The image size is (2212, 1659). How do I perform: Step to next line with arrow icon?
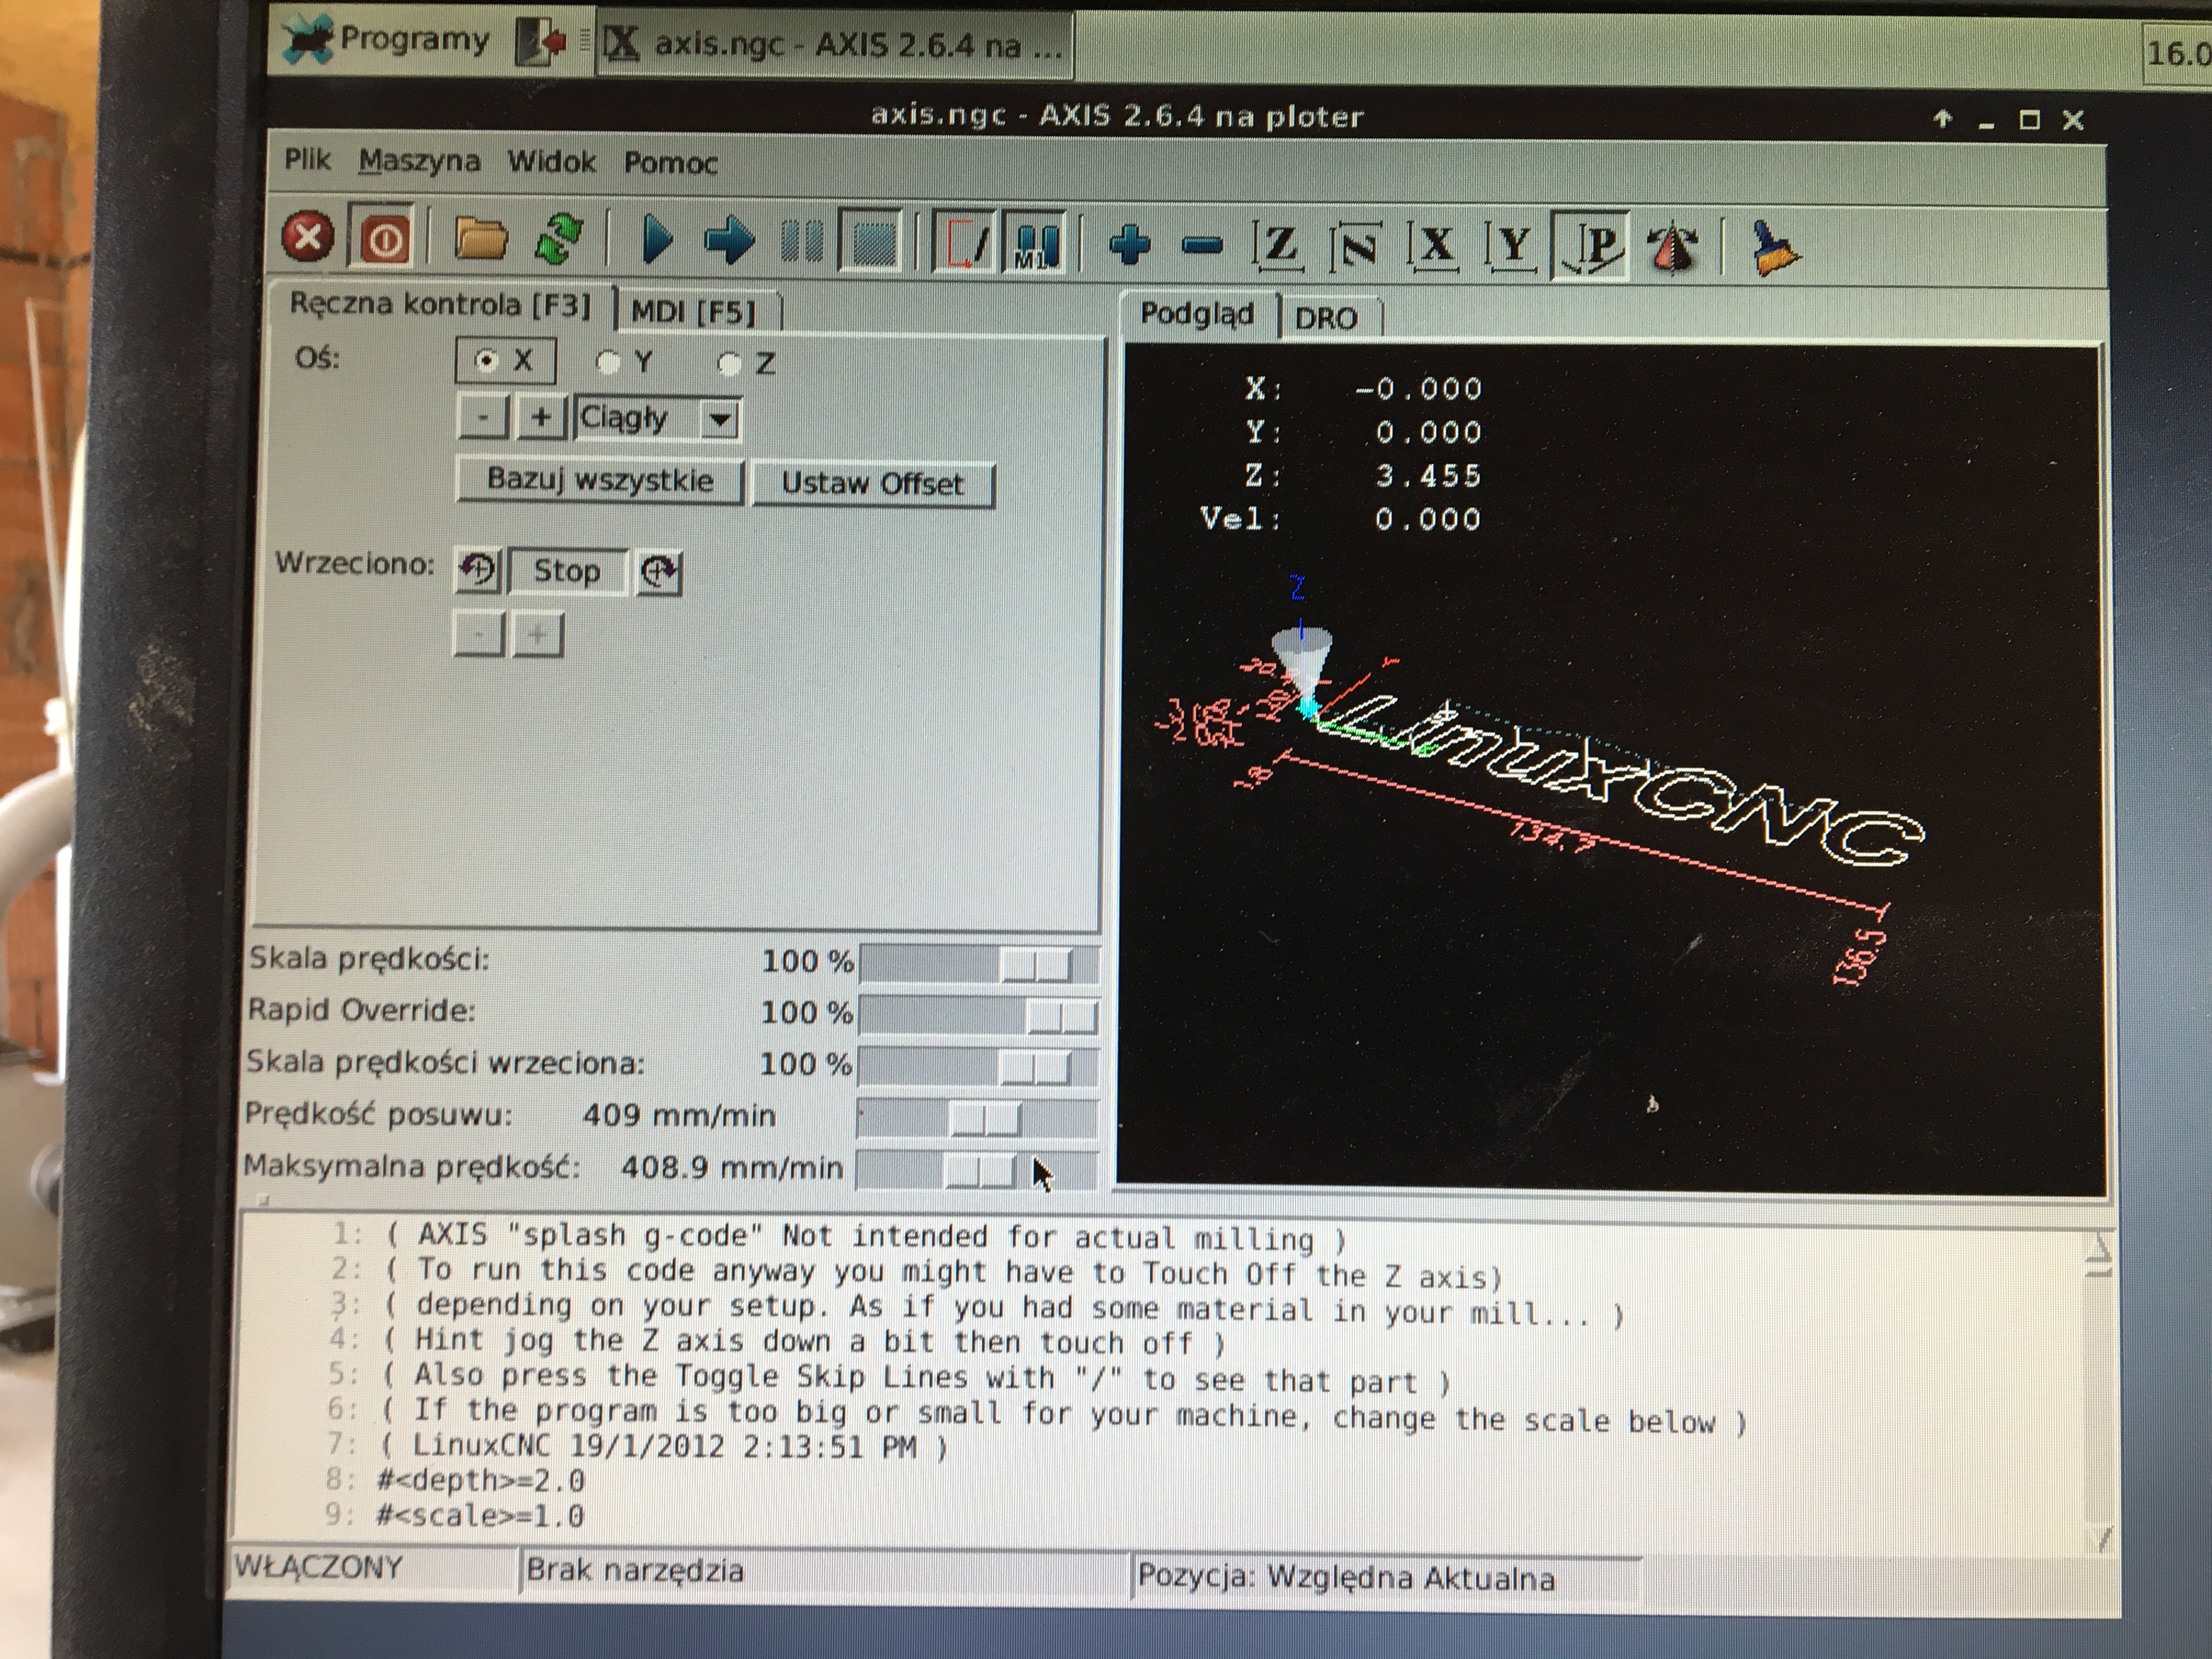pos(730,241)
